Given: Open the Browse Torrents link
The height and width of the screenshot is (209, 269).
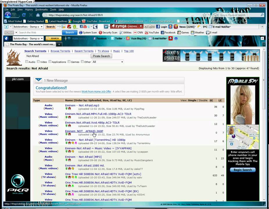Looking at the screenshot, I should coord(60,51).
